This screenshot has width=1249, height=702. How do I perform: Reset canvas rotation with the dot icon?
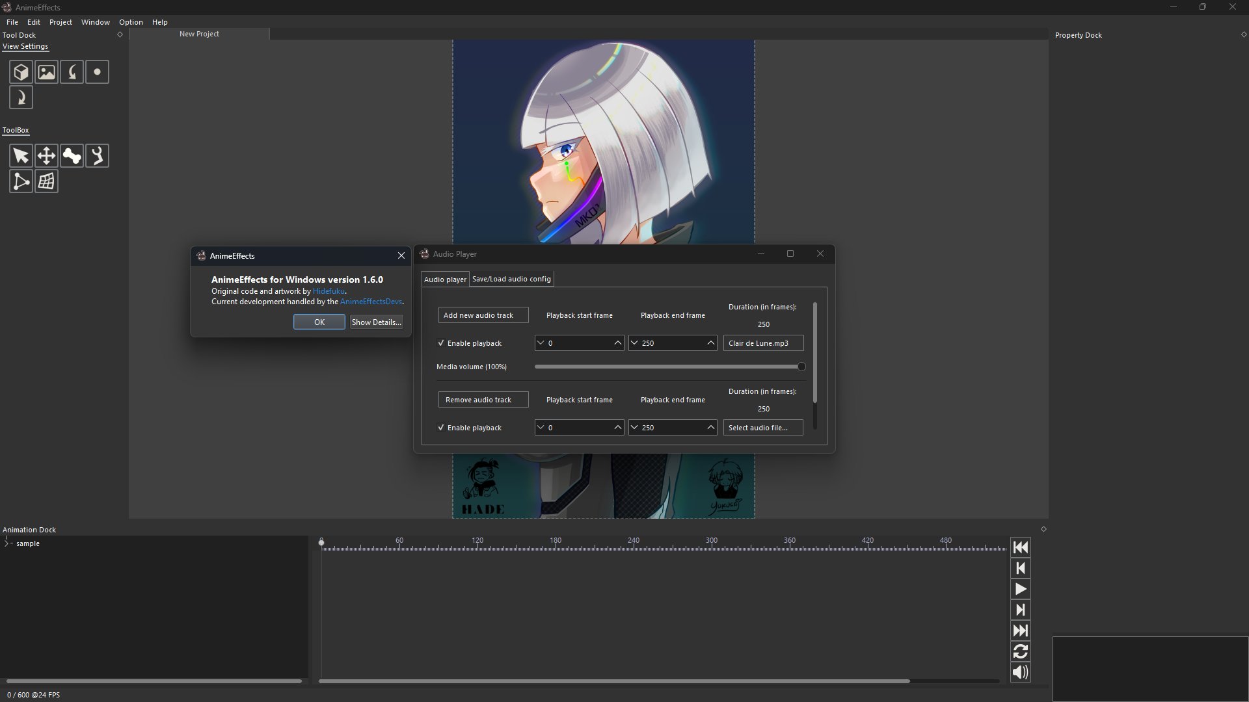pos(97,72)
